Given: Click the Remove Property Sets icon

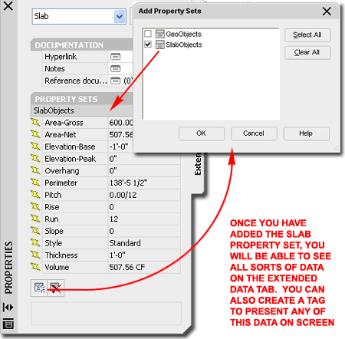Looking at the screenshot, I should coord(56,288).
